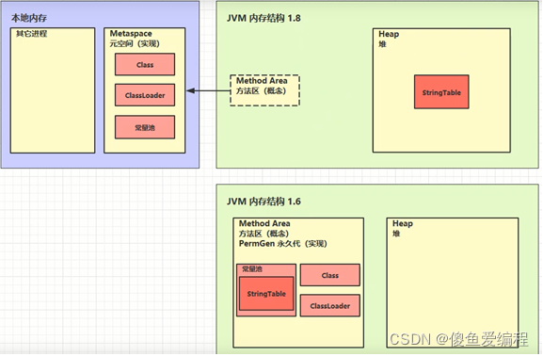Image resolution: width=543 pixels, height=356 pixels.
Task: Select the Method Area heading in the 1.6 diagram
Action: tap(264, 223)
